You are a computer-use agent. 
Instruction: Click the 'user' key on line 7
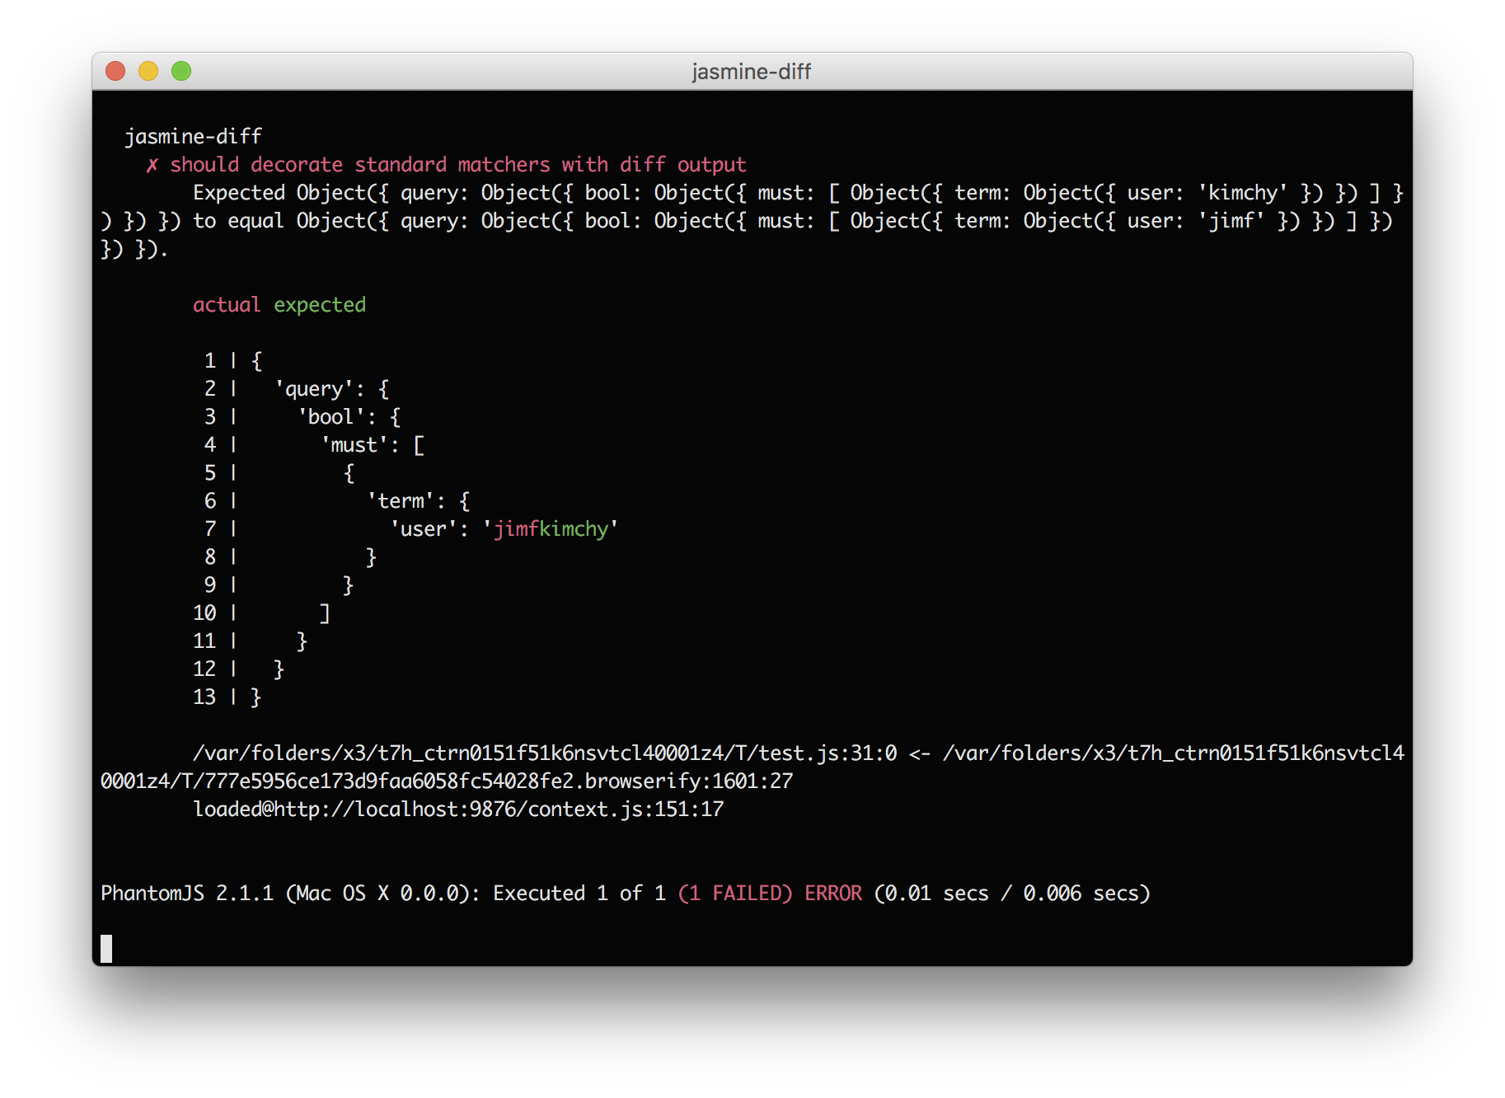pos(423,529)
